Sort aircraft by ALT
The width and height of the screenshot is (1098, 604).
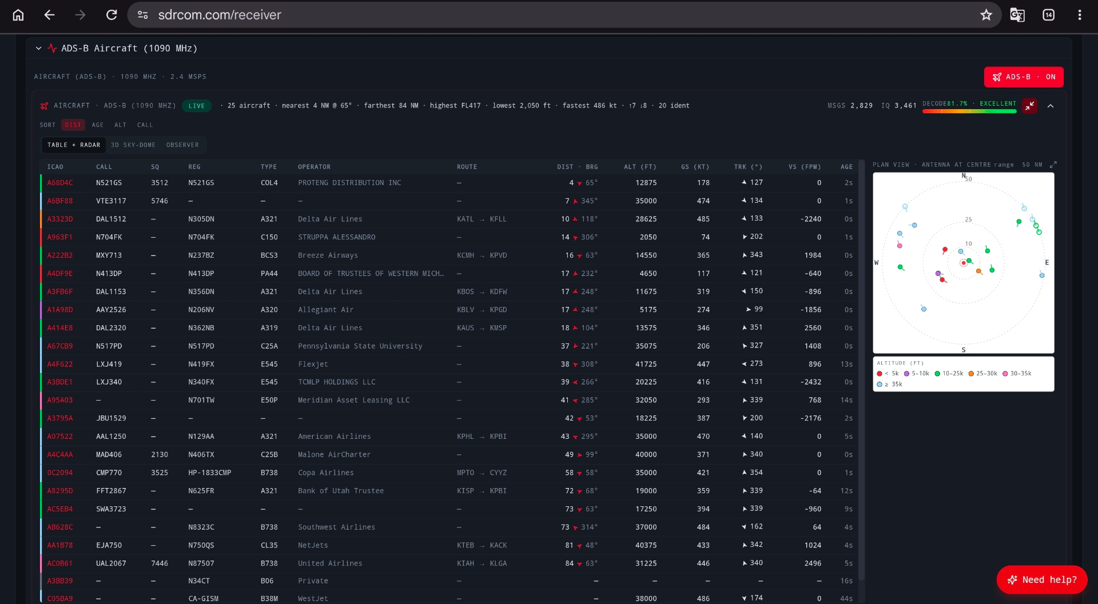click(x=120, y=125)
